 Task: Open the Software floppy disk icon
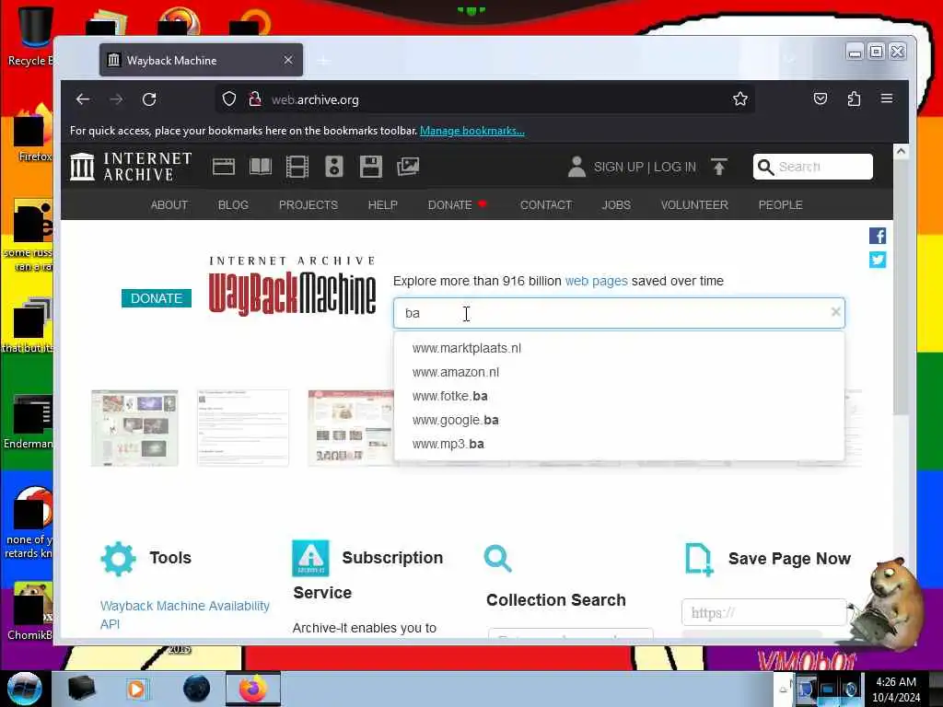pos(370,167)
